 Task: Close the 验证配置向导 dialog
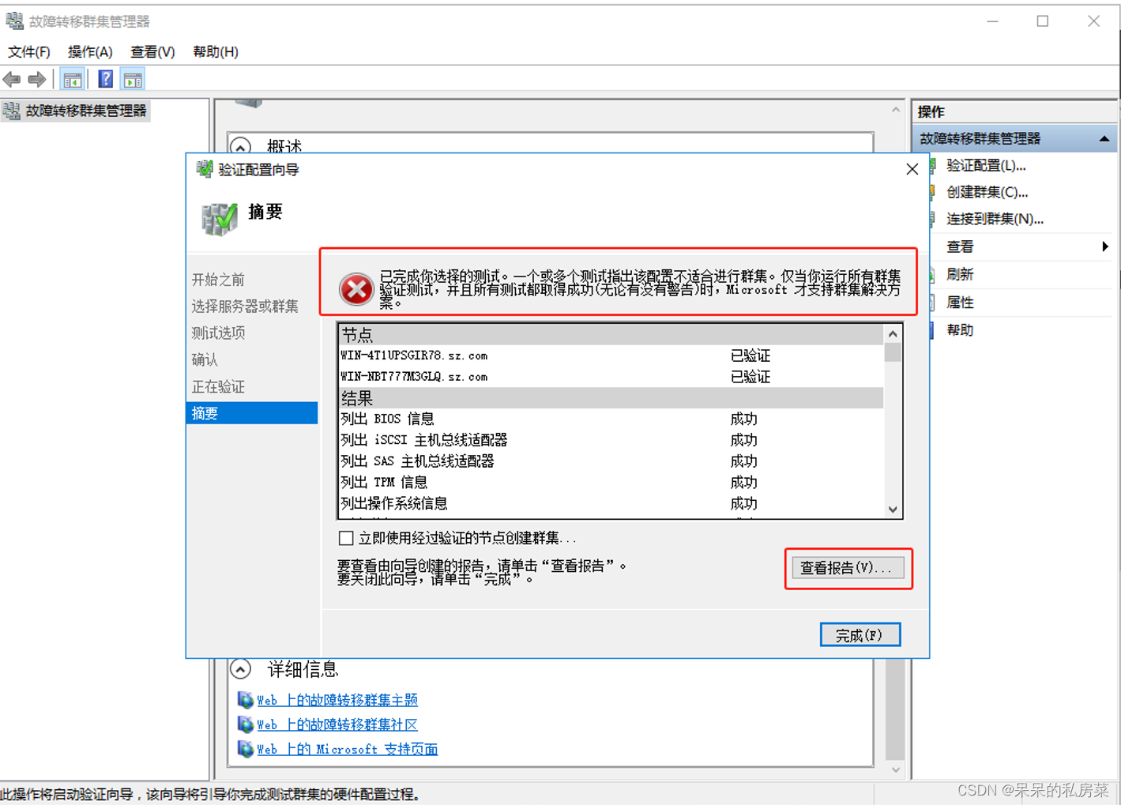pyautogui.click(x=912, y=169)
